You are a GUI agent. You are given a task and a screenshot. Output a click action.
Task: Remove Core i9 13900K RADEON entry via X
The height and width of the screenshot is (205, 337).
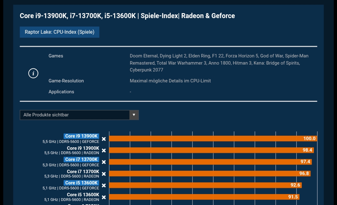pyautogui.click(x=104, y=150)
